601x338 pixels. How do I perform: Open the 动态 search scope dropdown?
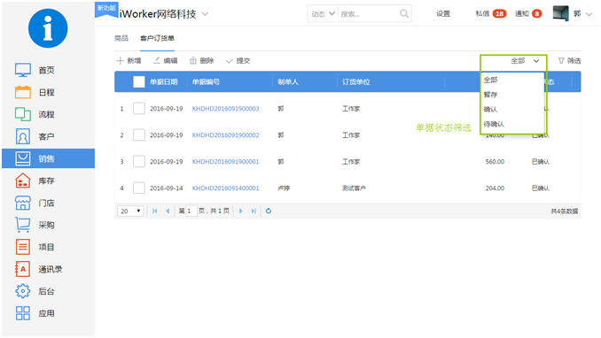point(323,14)
